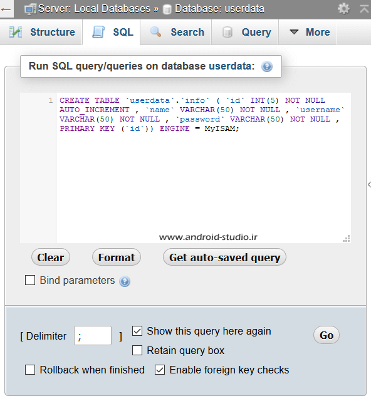Image resolution: width=371 pixels, height=401 pixels.
Task: Click the back arrow in the breadcrumb bar
Action: pos(6,10)
